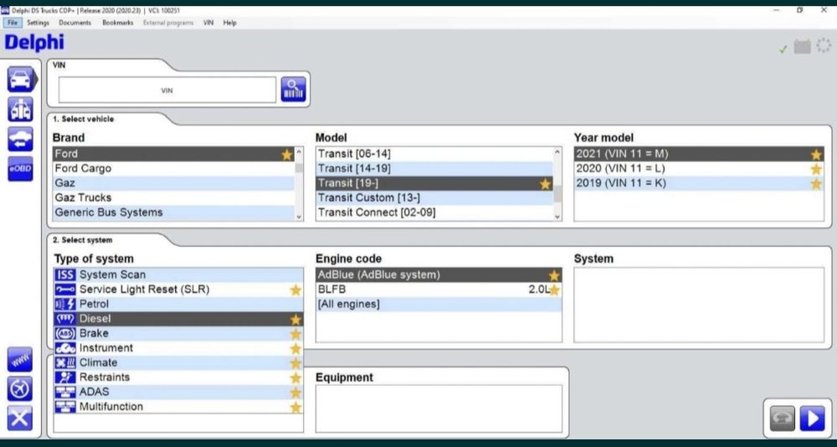Select ADAS system type
Viewport: 837px width, 447px height.
pos(178,392)
